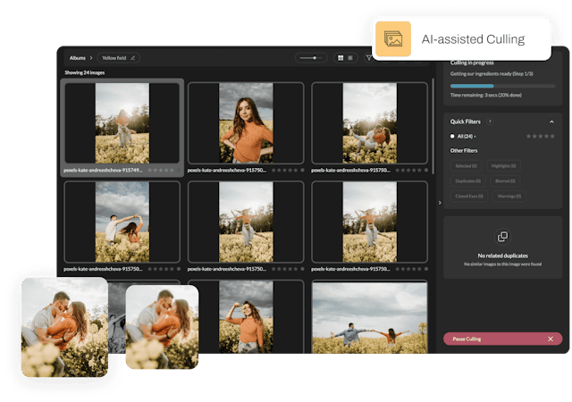Image resolution: width=572 pixels, height=402 pixels.
Task: Switch to single image view icon
Action: click(x=350, y=58)
